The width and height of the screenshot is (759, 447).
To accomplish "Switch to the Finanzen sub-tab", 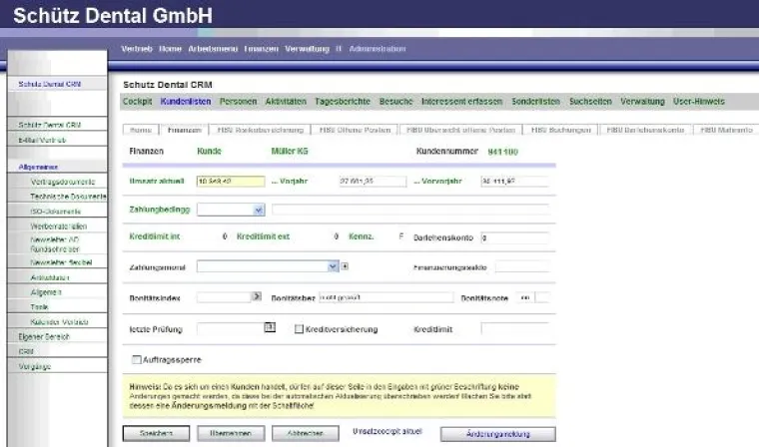I will coord(185,130).
